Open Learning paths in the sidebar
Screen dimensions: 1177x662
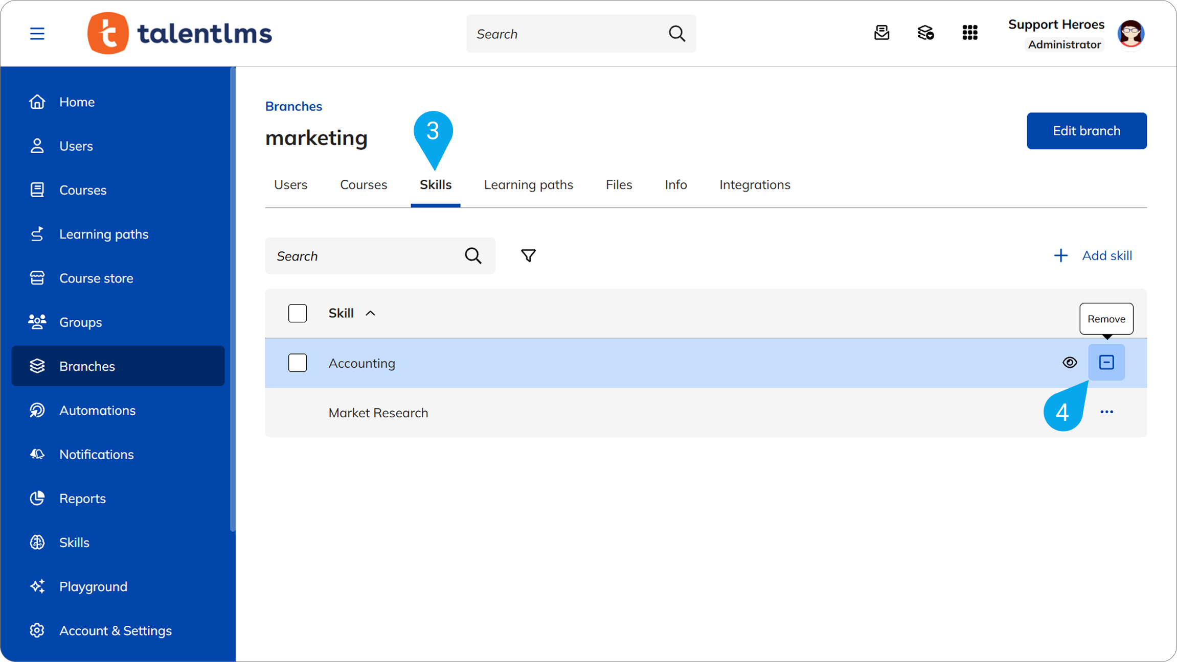[118, 234]
